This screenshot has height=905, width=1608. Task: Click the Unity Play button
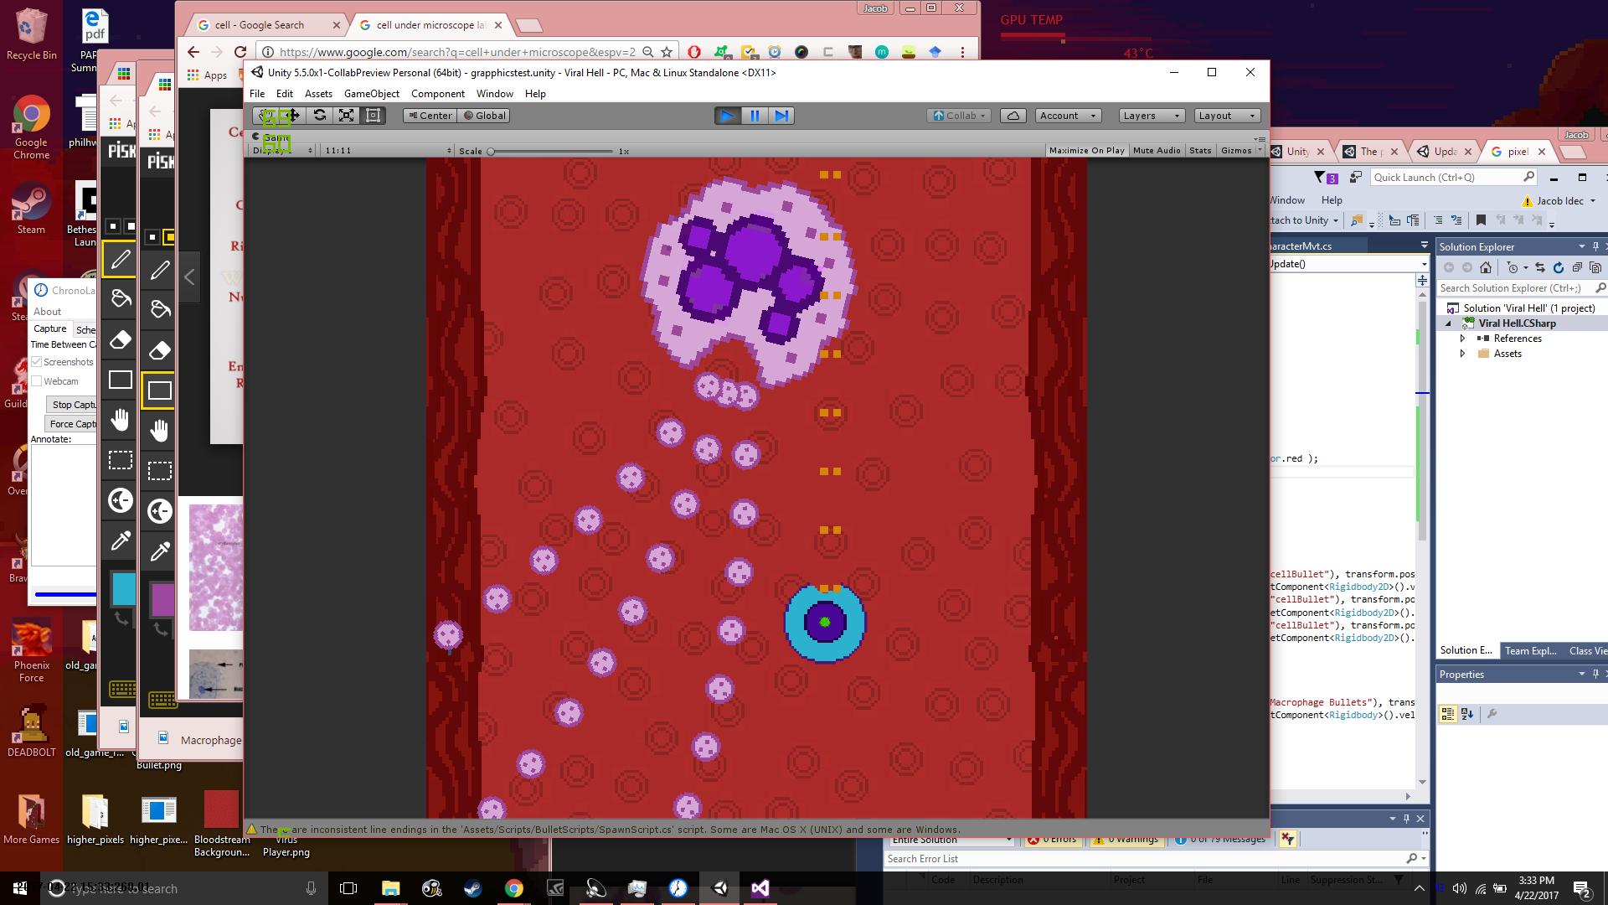pyautogui.click(x=727, y=116)
